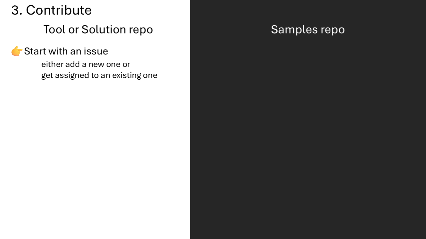Click the word 'Contribute' in the title
The height and width of the screenshot is (239, 426).
59,10
